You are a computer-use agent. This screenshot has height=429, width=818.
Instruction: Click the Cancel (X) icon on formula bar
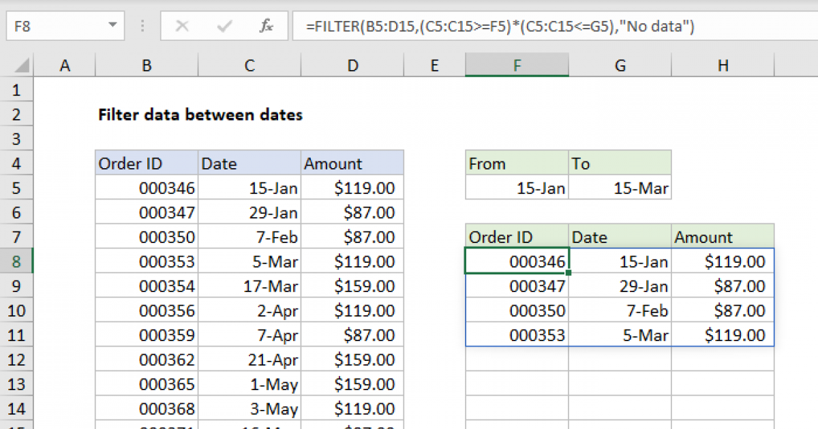point(181,26)
